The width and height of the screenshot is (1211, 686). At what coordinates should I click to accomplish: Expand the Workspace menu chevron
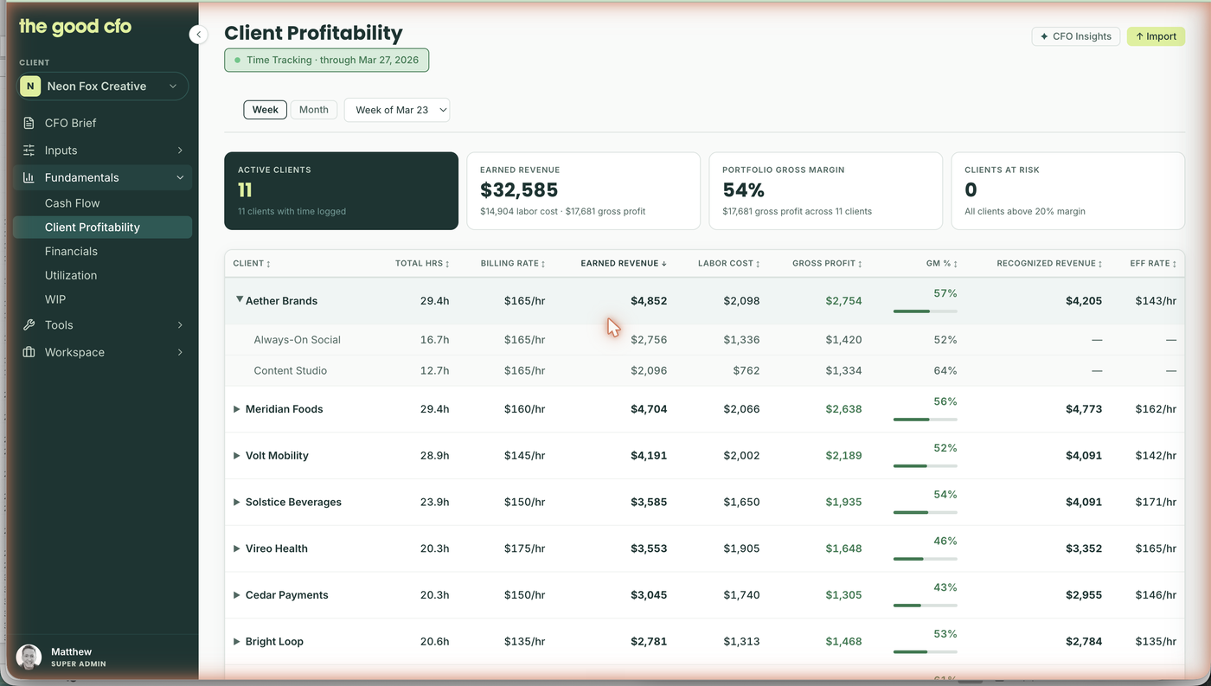pos(180,352)
